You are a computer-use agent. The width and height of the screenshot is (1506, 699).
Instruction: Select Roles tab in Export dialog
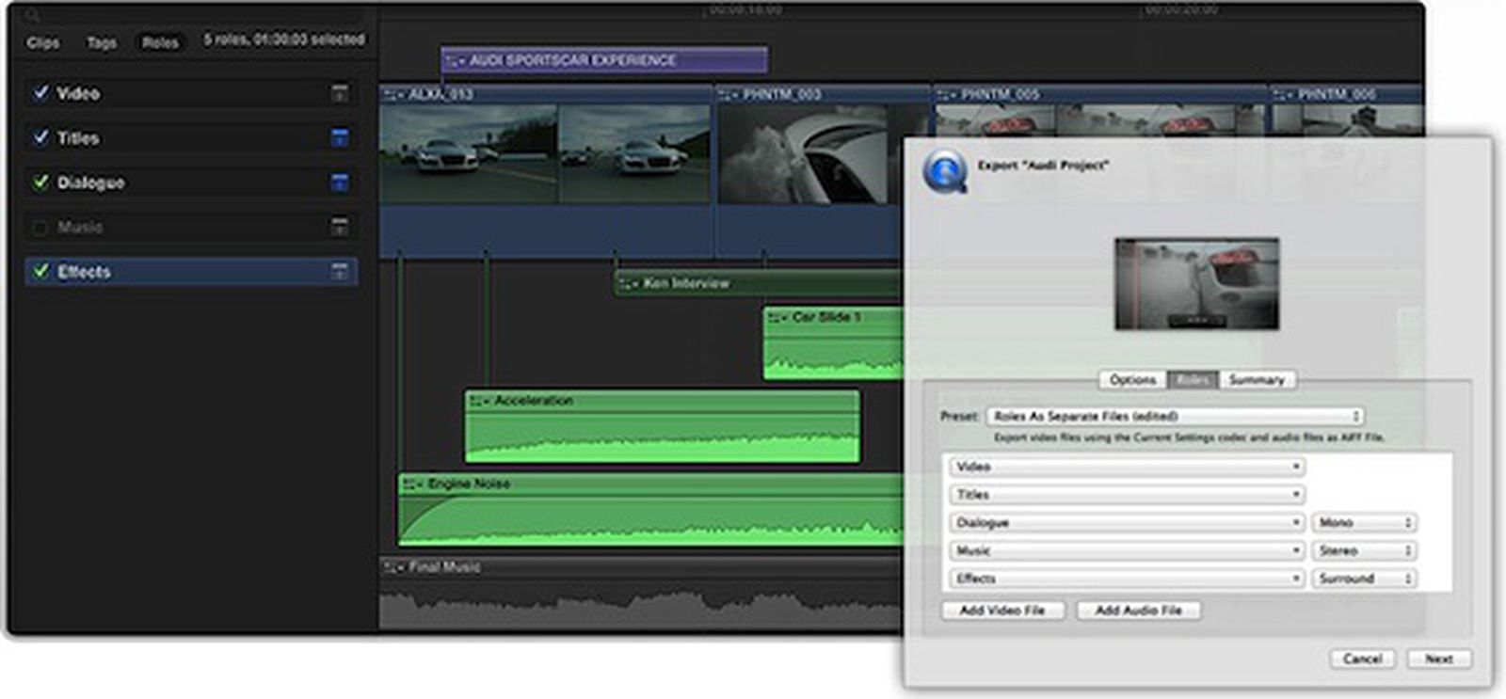pos(1193,380)
